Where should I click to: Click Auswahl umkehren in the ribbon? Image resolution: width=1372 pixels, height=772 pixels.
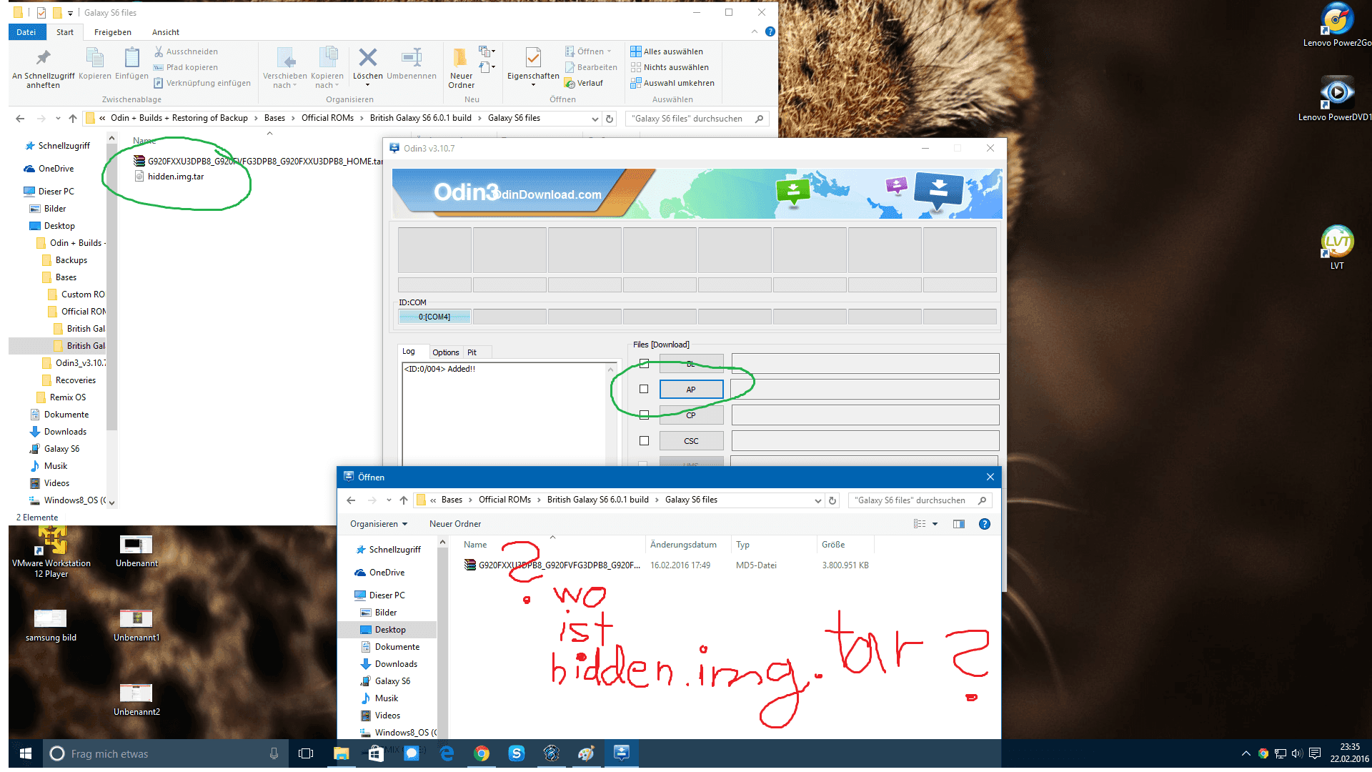pyautogui.click(x=672, y=83)
